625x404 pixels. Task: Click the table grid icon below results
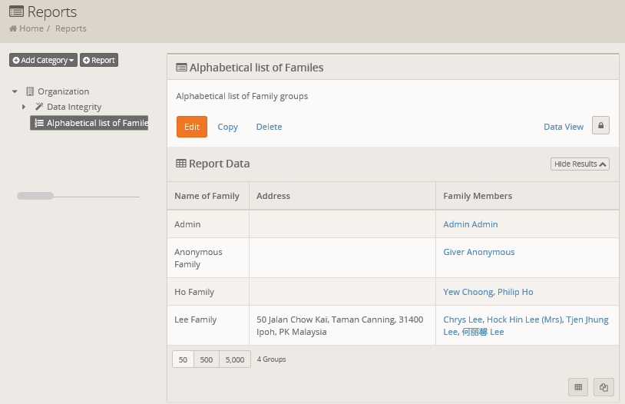(578, 388)
